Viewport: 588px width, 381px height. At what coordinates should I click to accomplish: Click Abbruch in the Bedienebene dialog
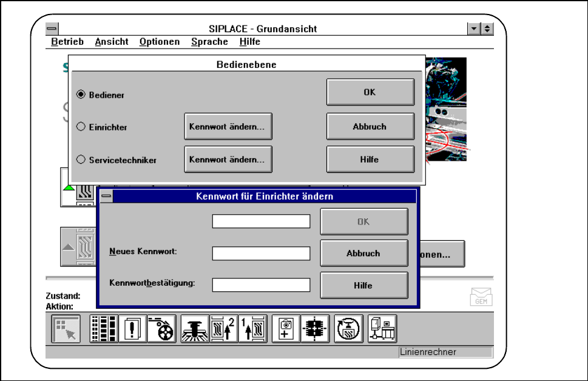pos(370,126)
